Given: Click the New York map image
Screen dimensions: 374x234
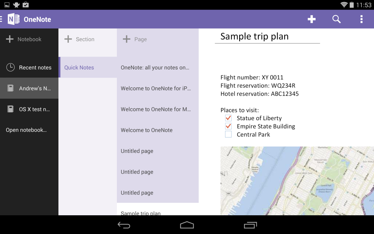Looking at the screenshot, I should tap(296, 181).
